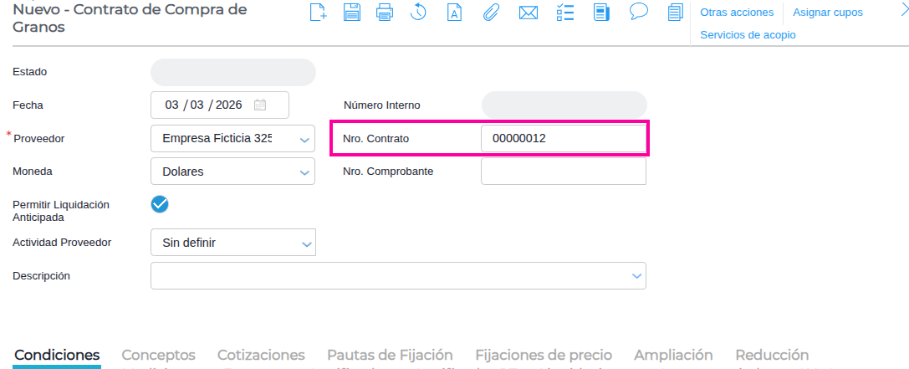This screenshot has width=909, height=369.
Task: Expand the Descripción dropdown
Action: click(636, 275)
